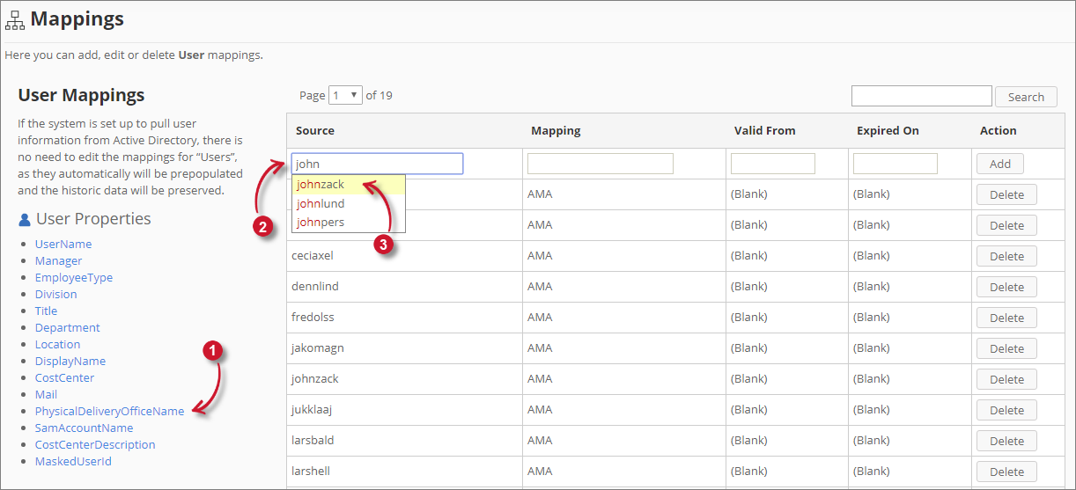
Task: Click the jakomagn source cell
Action: tap(405, 348)
